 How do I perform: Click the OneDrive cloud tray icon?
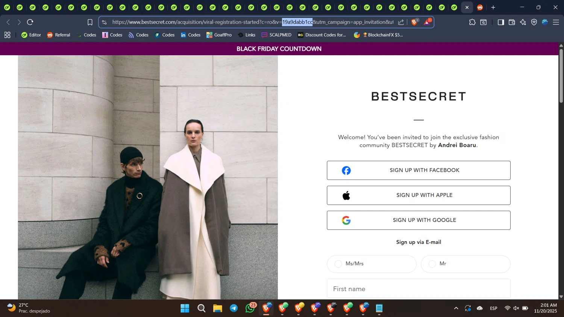click(480, 308)
